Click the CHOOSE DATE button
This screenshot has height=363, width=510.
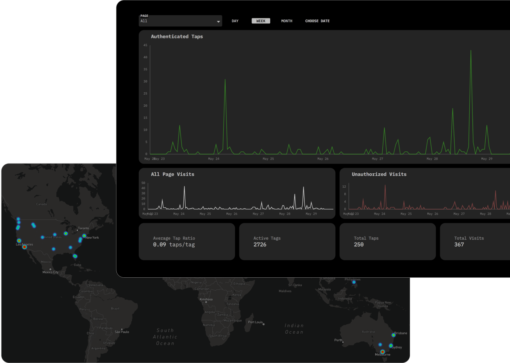317,21
